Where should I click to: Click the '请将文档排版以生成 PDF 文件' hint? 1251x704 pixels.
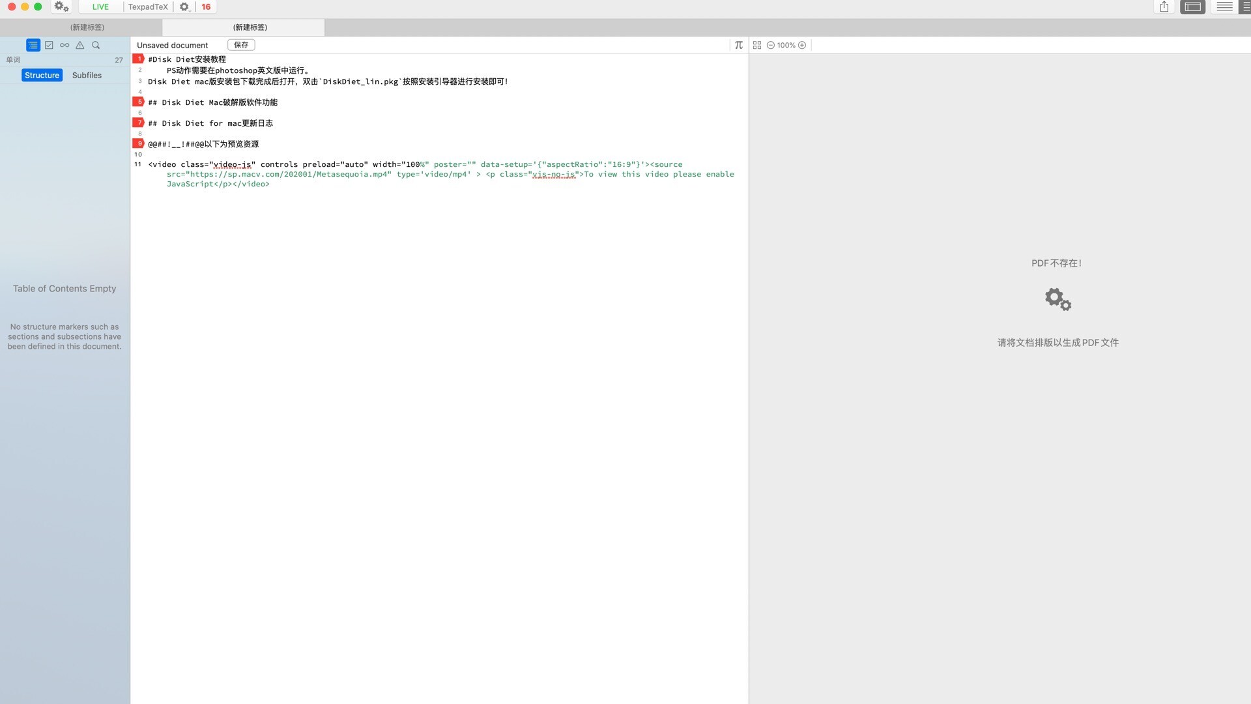[x=1057, y=342]
